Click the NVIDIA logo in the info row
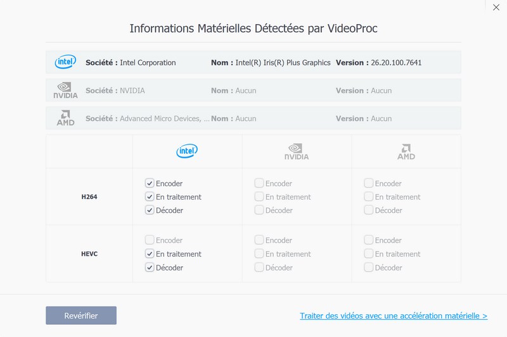The width and height of the screenshot is (507, 337). [65, 91]
